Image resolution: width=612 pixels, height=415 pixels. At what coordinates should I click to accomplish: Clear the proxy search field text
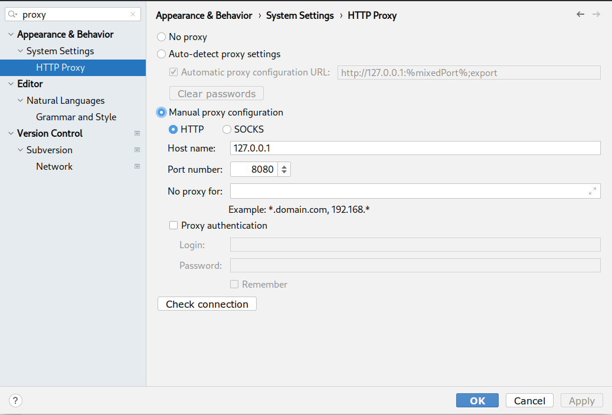133,15
